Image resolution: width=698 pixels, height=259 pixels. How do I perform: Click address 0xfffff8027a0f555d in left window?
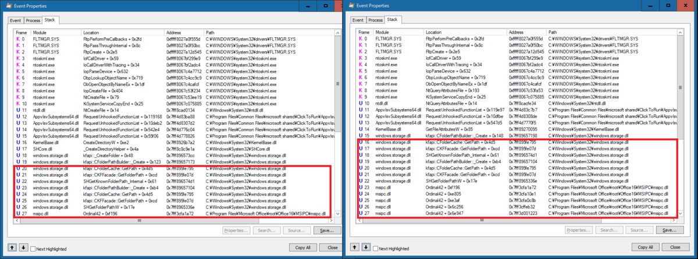tap(184, 39)
